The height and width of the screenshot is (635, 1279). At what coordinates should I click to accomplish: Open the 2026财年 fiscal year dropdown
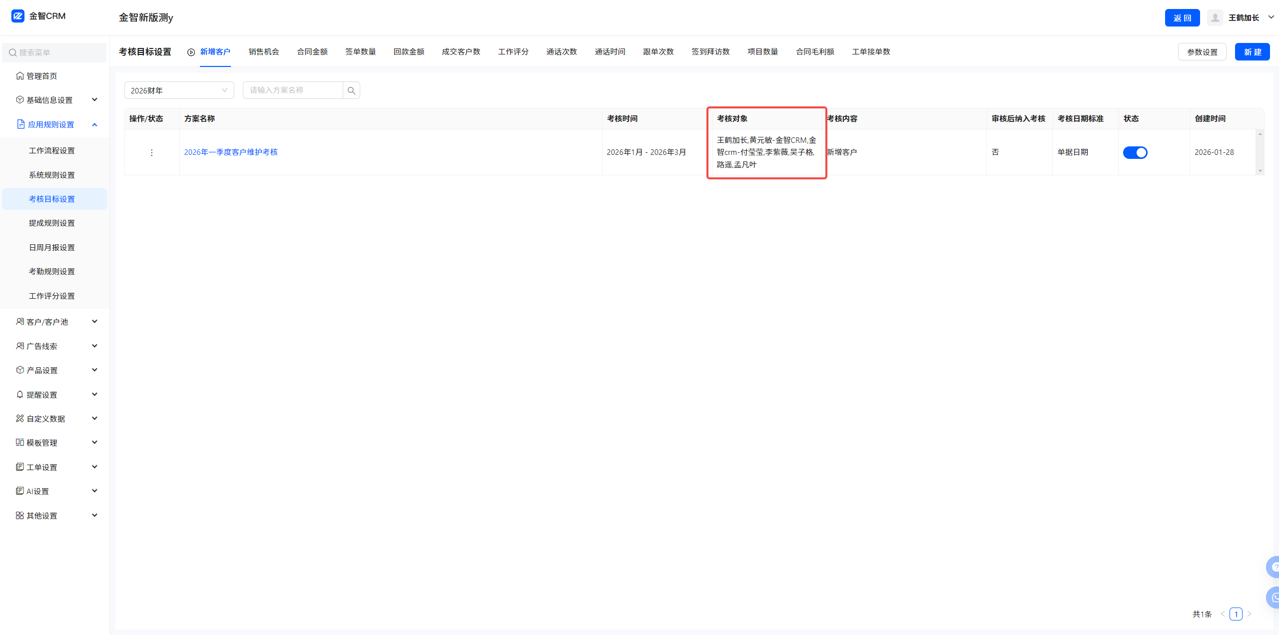[179, 90]
